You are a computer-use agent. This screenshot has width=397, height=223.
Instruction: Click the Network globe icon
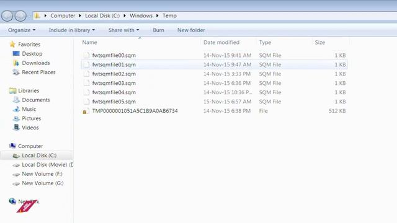click(x=12, y=201)
